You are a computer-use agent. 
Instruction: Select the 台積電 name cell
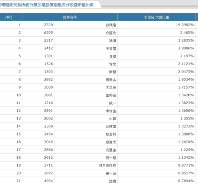coord(86,25)
